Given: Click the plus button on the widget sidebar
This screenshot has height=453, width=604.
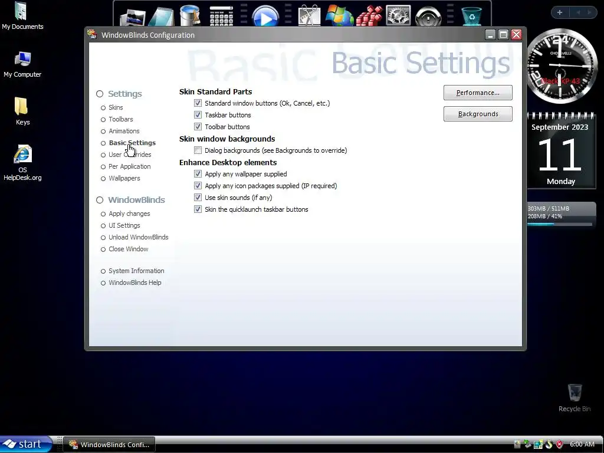Looking at the screenshot, I should click(560, 12).
